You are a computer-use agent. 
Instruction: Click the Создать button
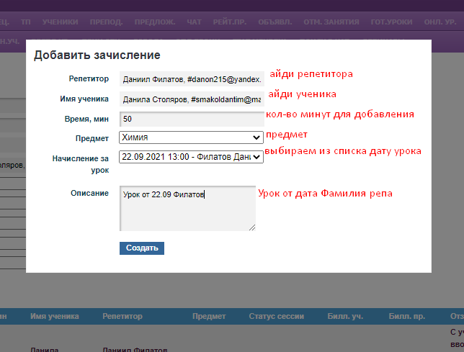[x=142, y=248]
